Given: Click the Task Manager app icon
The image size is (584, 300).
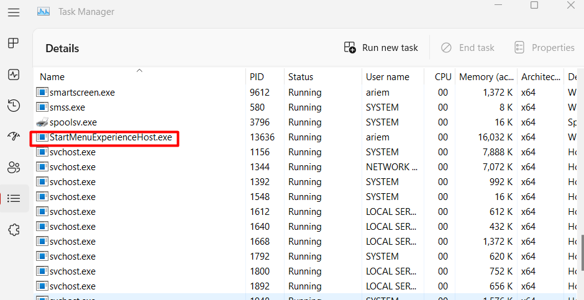Looking at the screenshot, I should [x=43, y=12].
